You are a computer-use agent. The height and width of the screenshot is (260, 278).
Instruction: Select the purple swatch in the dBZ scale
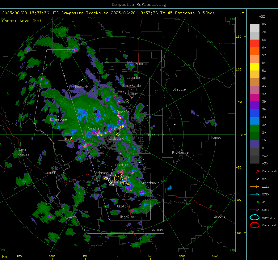pos(255,105)
